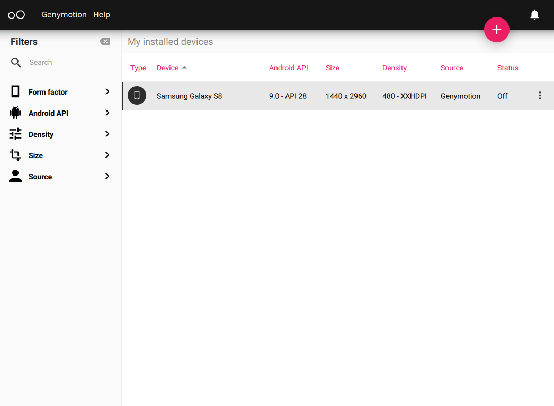The width and height of the screenshot is (554, 406).
Task: Click the Source person icon
Action: click(x=15, y=176)
